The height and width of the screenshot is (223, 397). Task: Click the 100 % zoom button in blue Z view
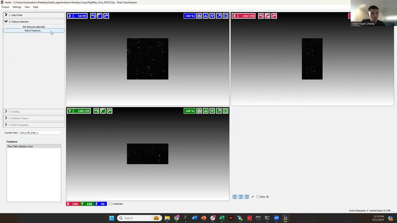point(190,16)
